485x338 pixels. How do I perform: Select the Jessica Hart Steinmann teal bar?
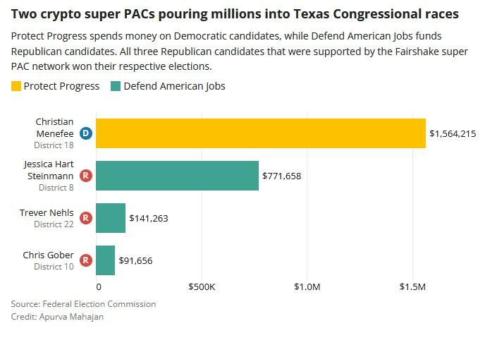(177, 176)
